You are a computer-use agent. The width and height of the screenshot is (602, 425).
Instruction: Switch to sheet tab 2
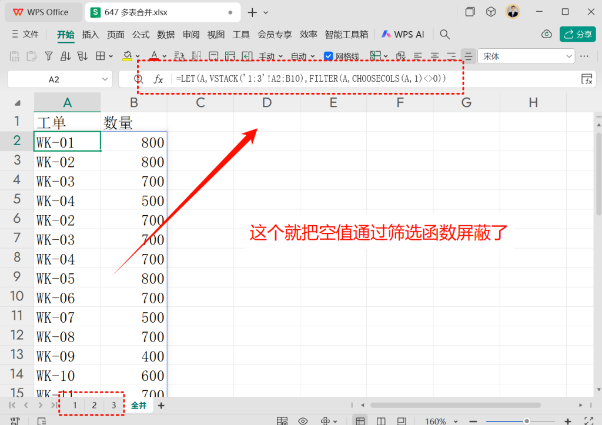pos(94,406)
